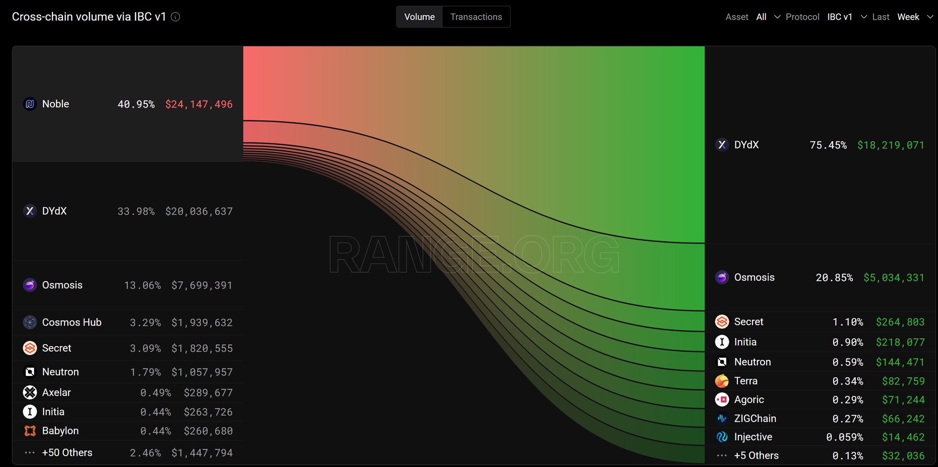Click Noble volume $24,147,496

[x=199, y=104]
